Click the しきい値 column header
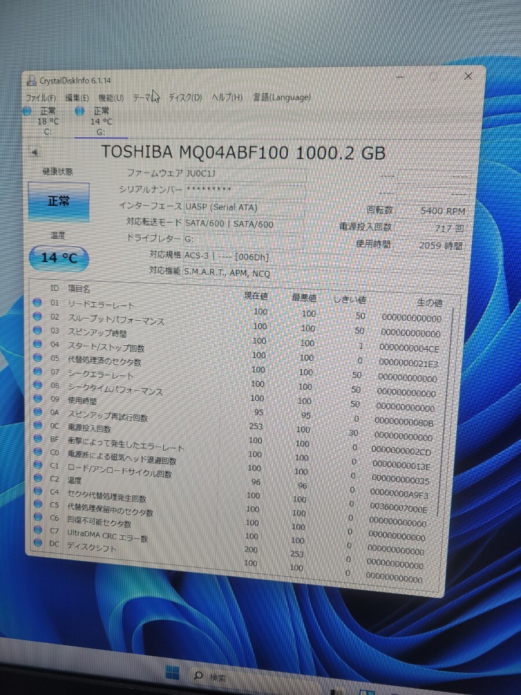The height and width of the screenshot is (695, 521). pyautogui.click(x=350, y=300)
